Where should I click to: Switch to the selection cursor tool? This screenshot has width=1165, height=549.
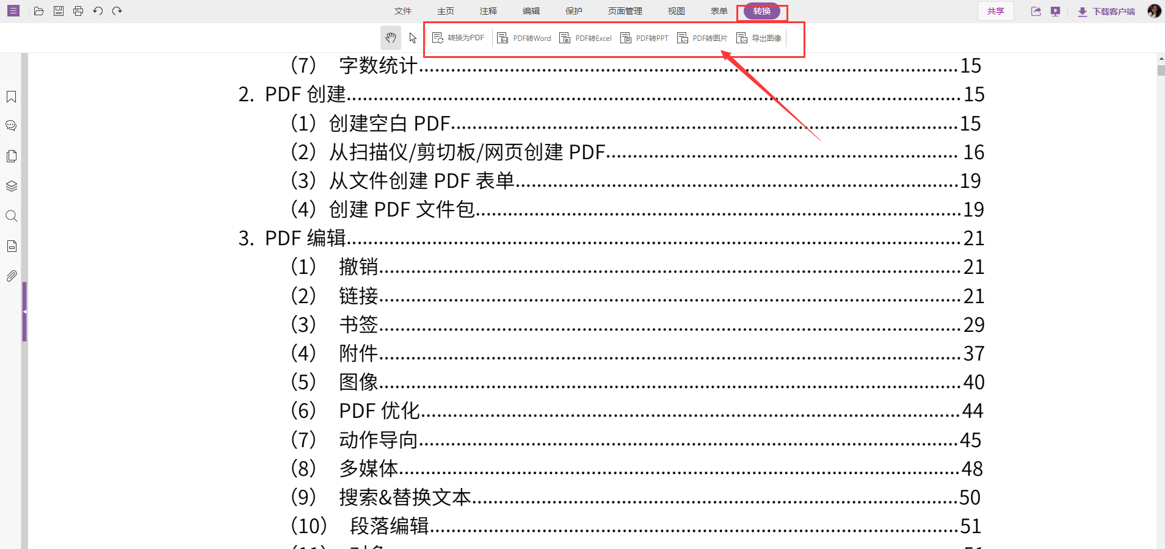413,38
